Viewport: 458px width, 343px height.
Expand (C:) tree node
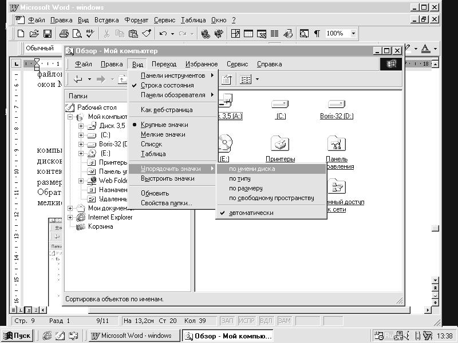(x=81, y=135)
